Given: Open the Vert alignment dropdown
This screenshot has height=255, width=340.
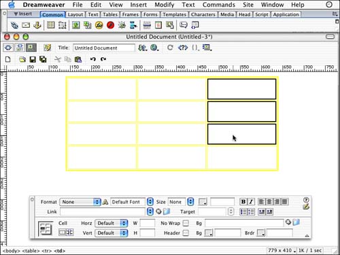Looking at the screenshot, I should pyautogui.click(x=112, y=233).
